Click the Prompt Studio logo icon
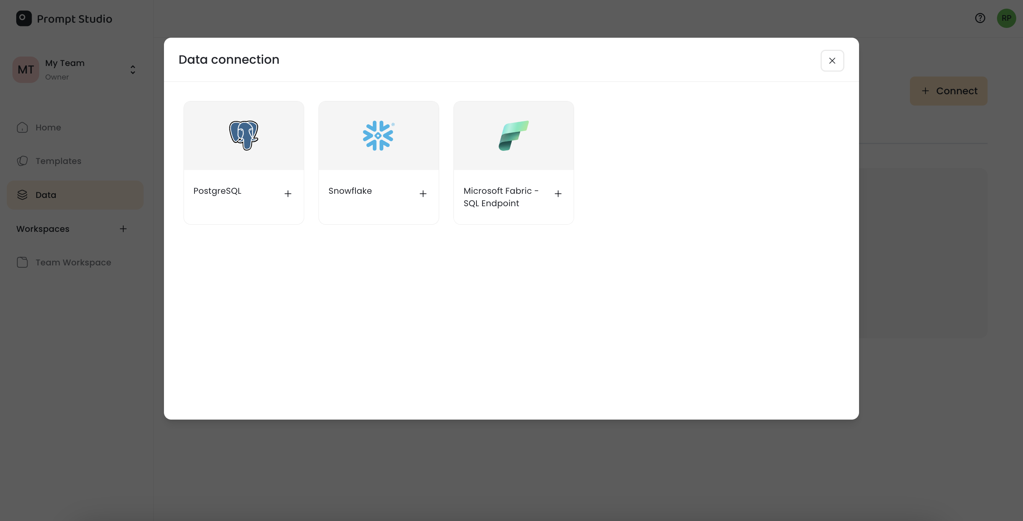 point(24,18)
